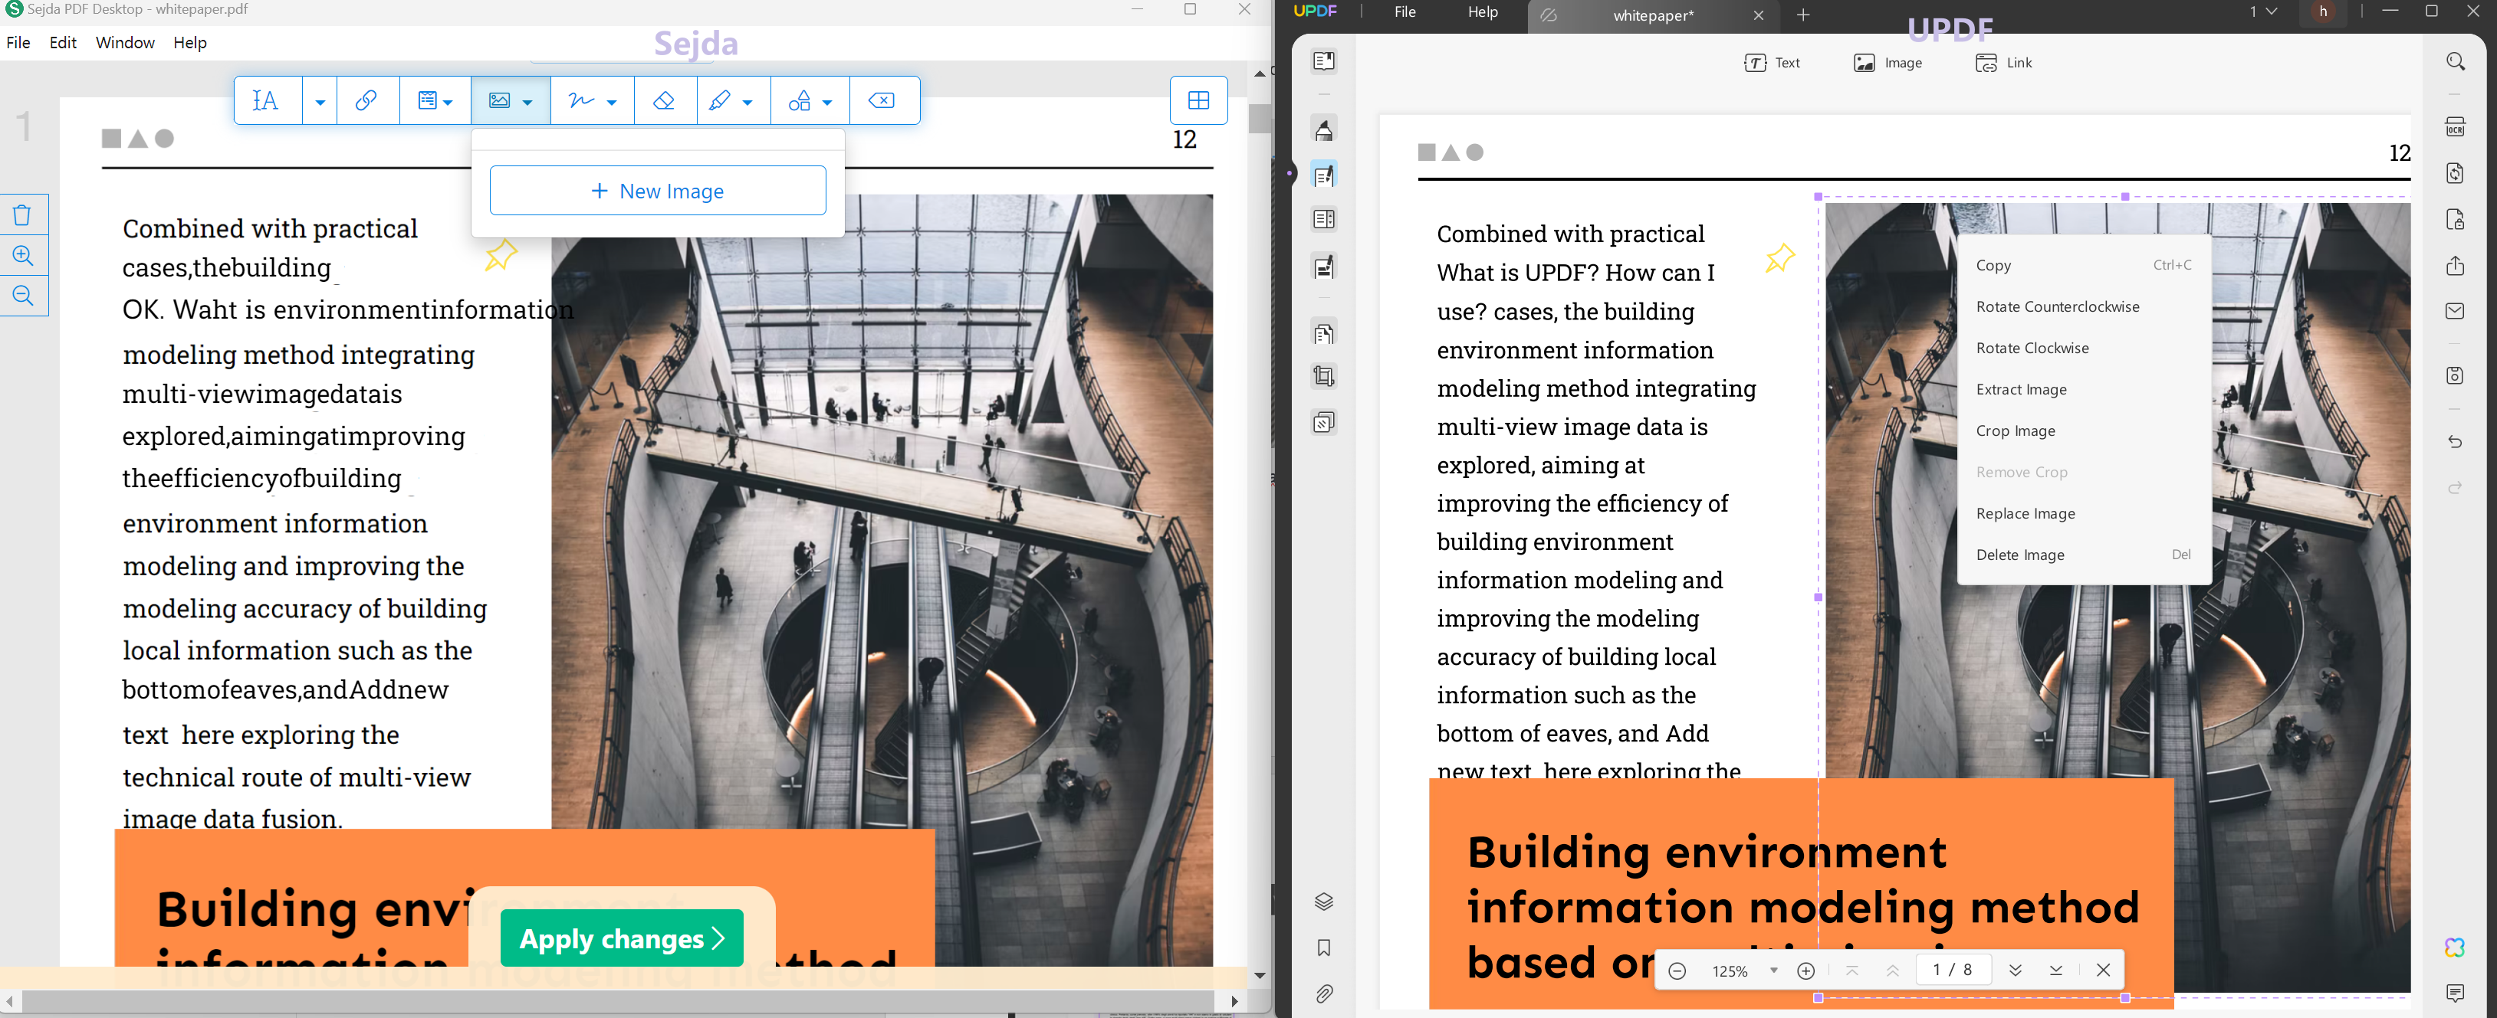Click the Undo icon in UPDF
2497x1018 pixels.
pos(2456,442)
